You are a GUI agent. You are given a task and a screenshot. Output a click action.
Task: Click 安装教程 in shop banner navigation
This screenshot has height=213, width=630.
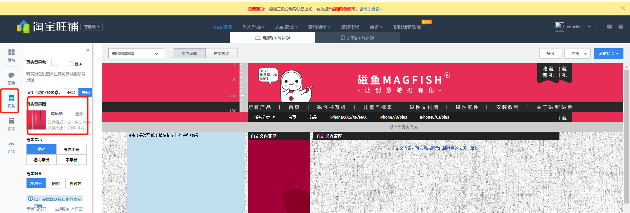click(x=508, y=107)
